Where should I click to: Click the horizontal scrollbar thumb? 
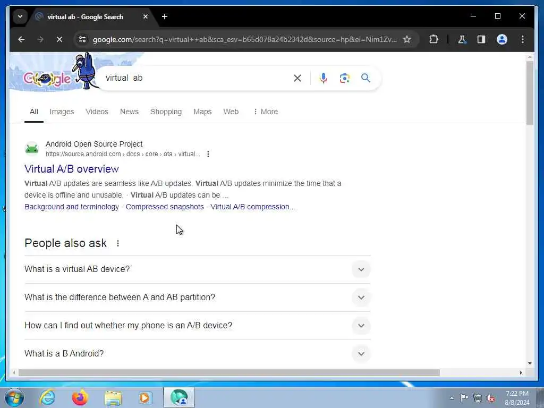[229, 372]
